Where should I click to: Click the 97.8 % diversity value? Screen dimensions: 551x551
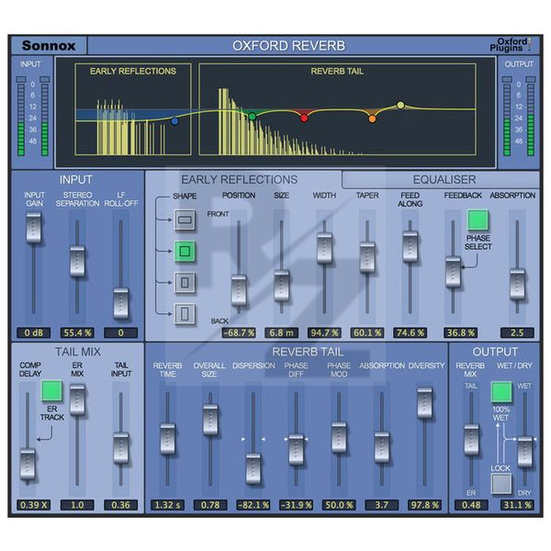[x=425, y=505]
